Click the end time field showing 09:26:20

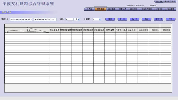[x=51, y=19]
